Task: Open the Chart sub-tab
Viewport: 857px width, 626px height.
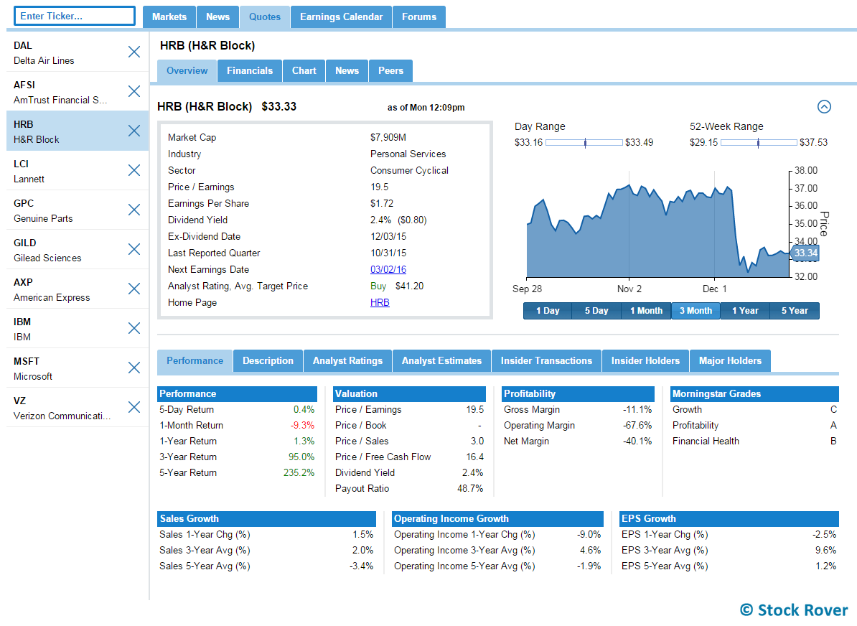Action: coord(304,70)
